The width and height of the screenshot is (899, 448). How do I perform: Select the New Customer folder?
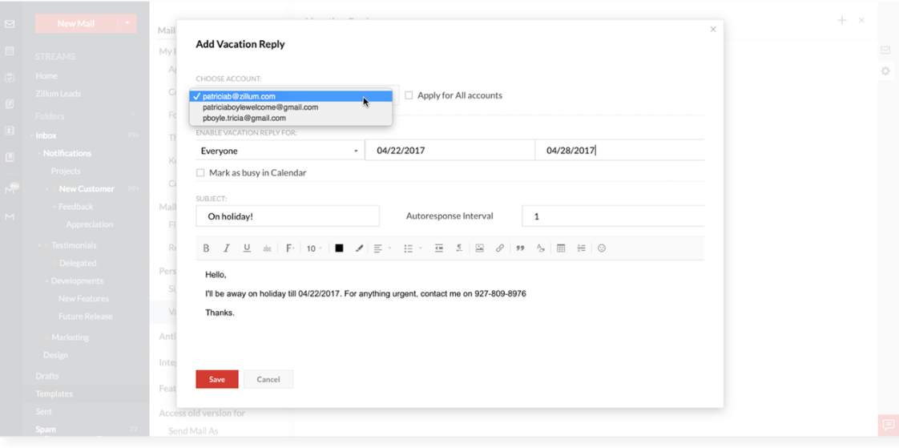coord(87,188)
